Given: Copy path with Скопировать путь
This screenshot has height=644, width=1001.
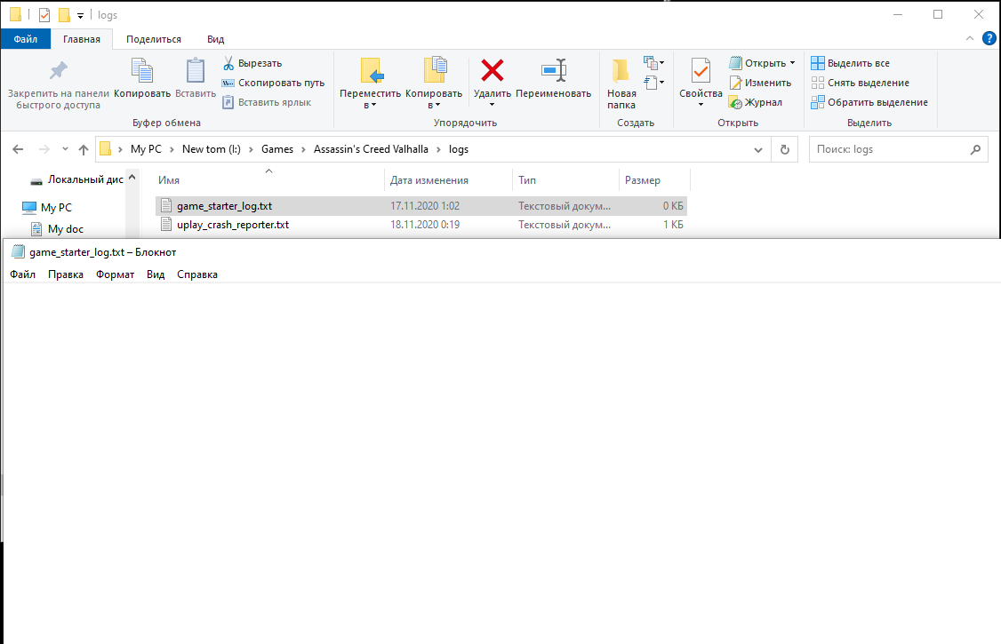Looking at the screenshot, I should (273, 83).
